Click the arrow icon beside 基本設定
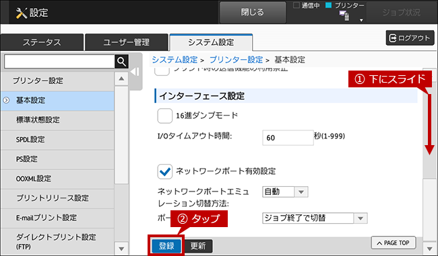Image resolution: width=438 pixels, height=256 pixels. (x=6, y=100)
